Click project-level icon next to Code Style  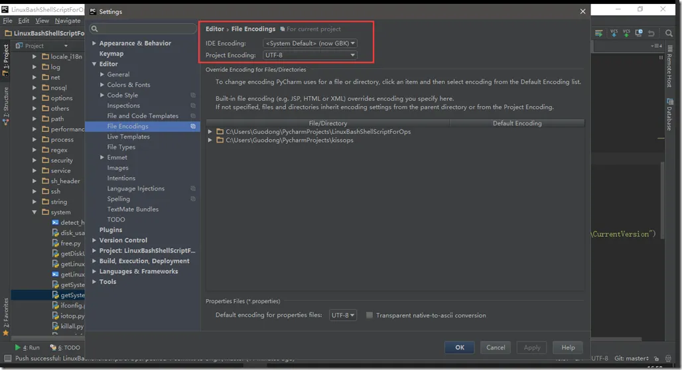point(193,95)
